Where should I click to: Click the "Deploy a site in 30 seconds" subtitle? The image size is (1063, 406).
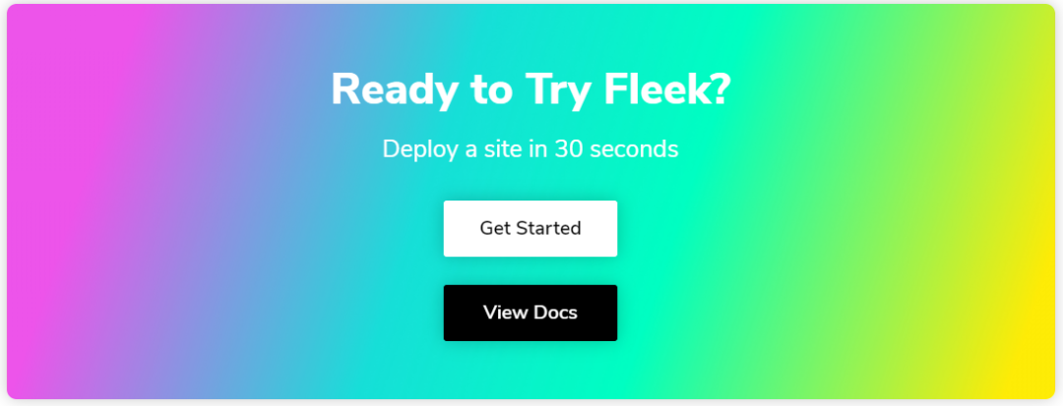pos(531,148)
